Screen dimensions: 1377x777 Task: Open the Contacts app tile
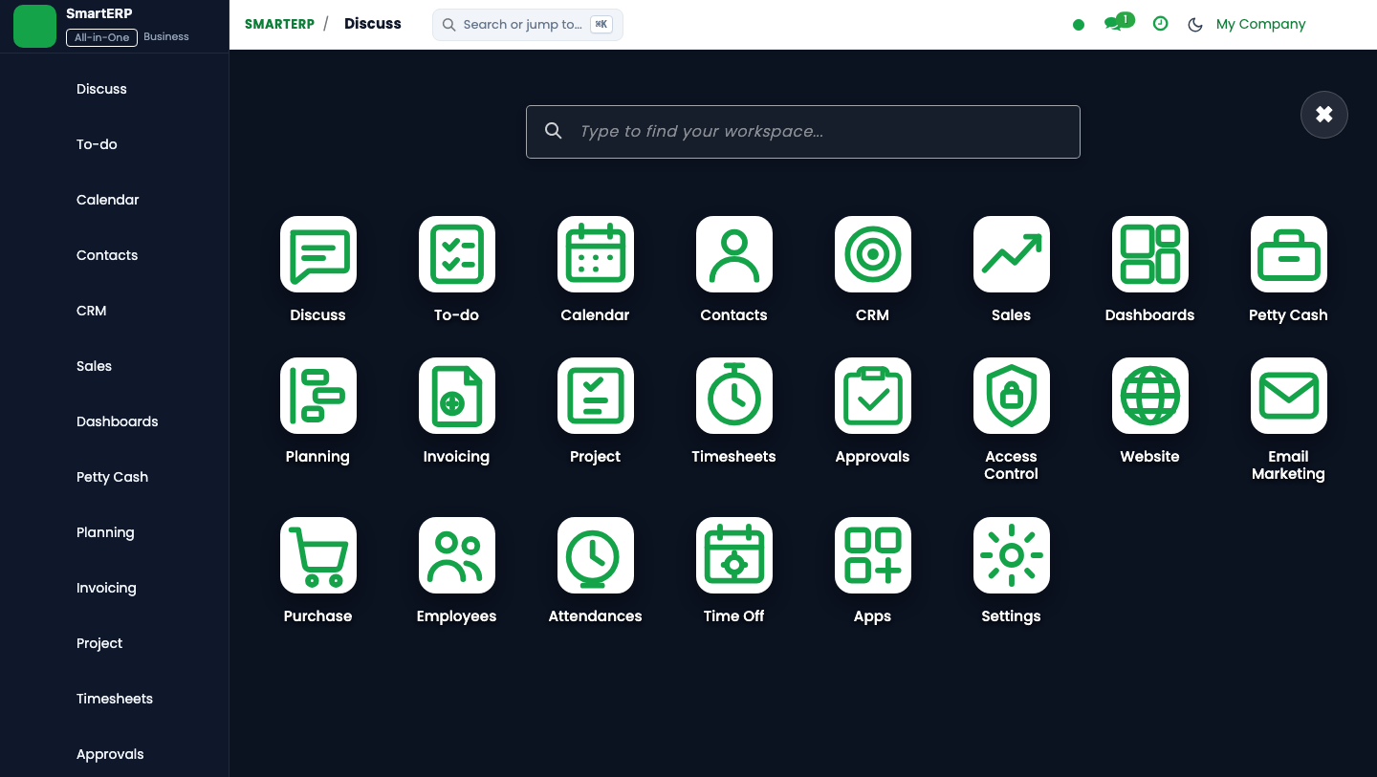point(734,254)
